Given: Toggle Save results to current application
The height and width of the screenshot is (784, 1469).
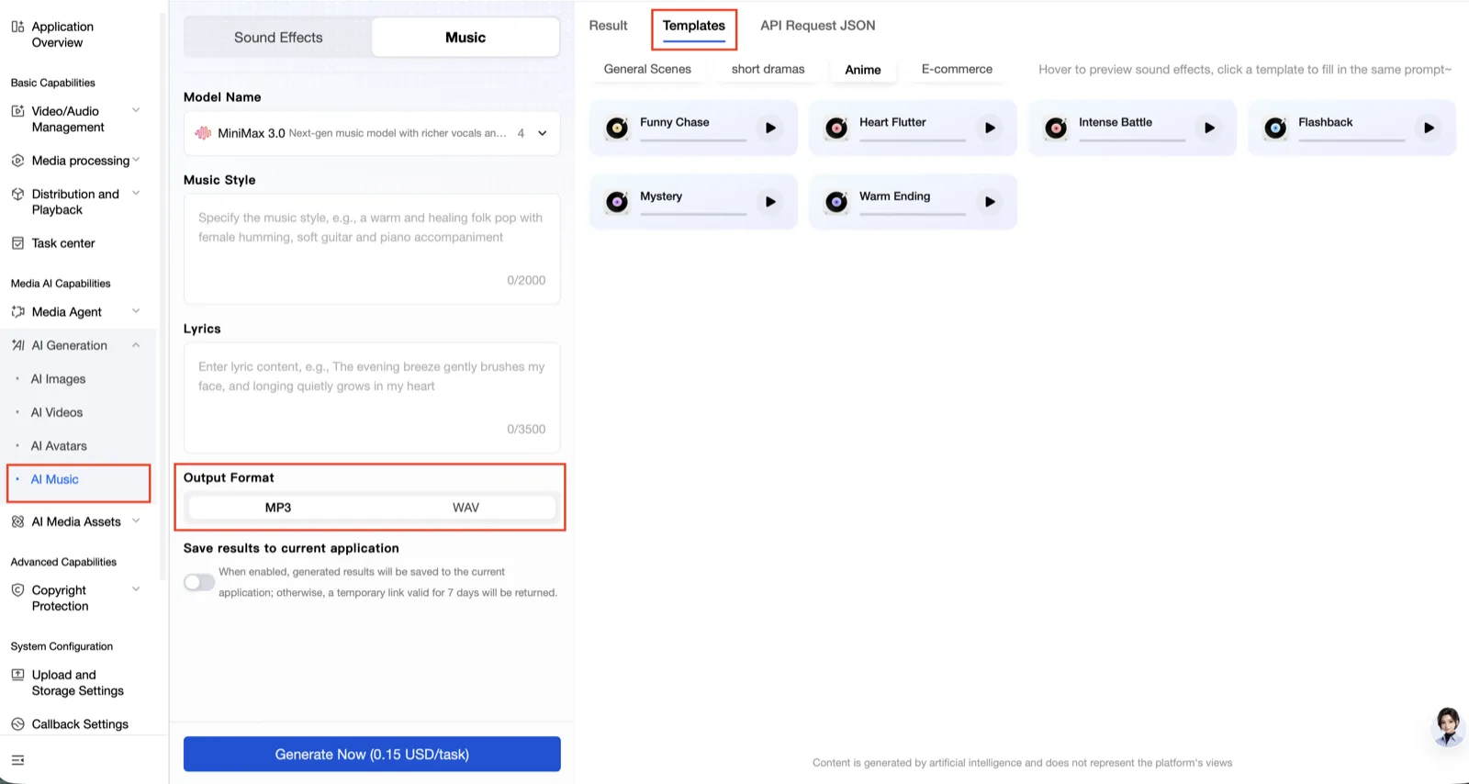Looking at the screenshot, I should pyautogui.click(x=198, y=582).
